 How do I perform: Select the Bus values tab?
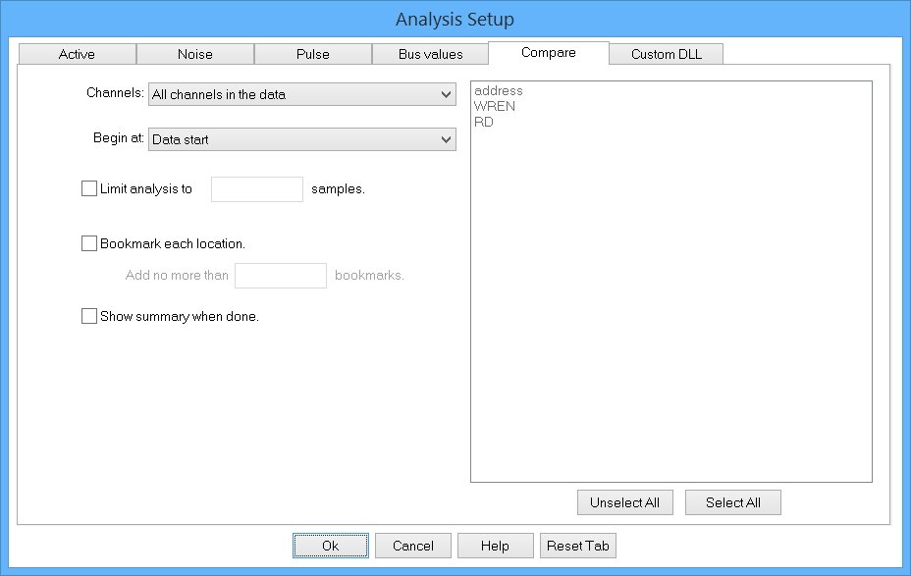click(430, 54)
